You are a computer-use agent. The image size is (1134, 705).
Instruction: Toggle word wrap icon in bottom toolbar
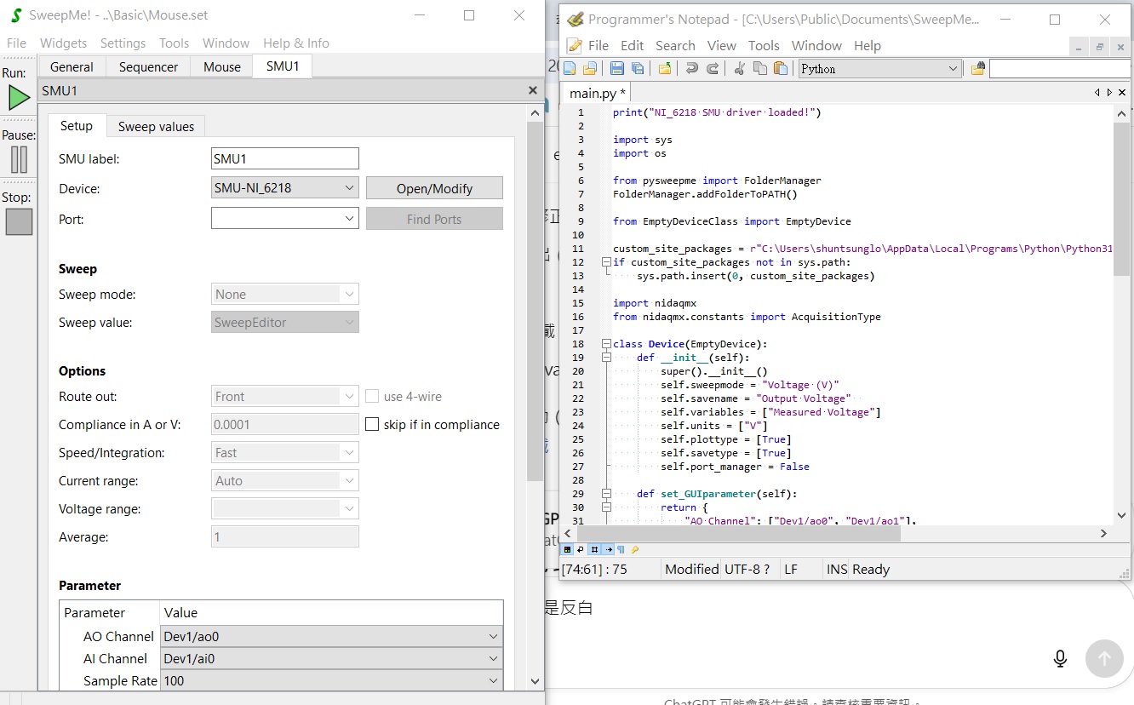click(x=580, y=549)
